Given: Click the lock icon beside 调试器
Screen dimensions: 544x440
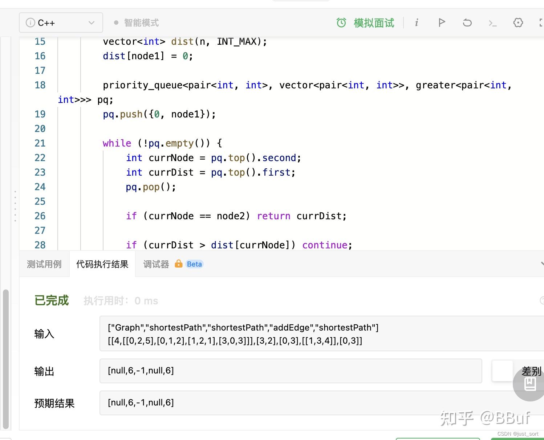Looking at the screenshot, I should click(179, 264).
